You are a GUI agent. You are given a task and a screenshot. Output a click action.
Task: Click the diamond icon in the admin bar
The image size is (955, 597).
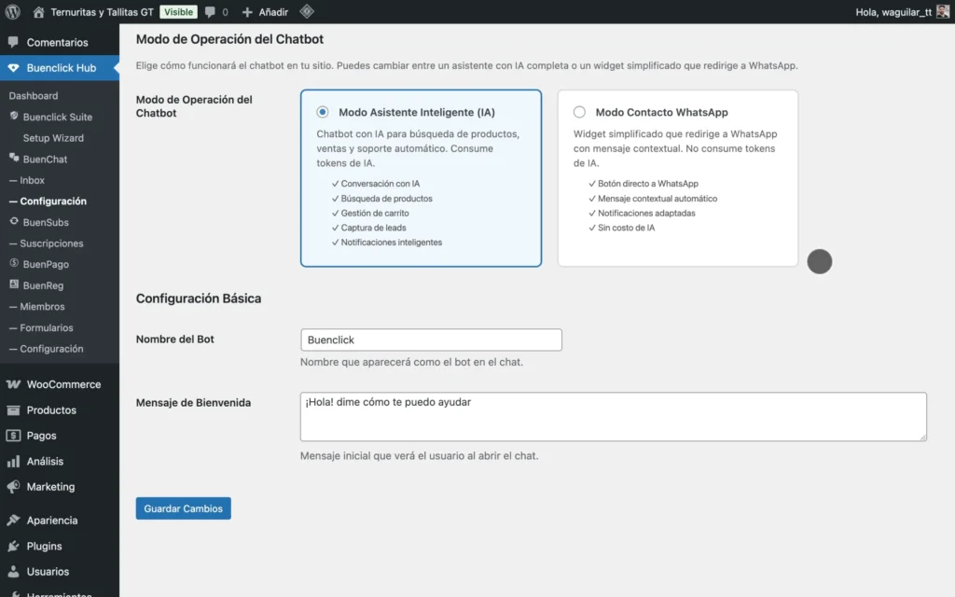(307, 12)
